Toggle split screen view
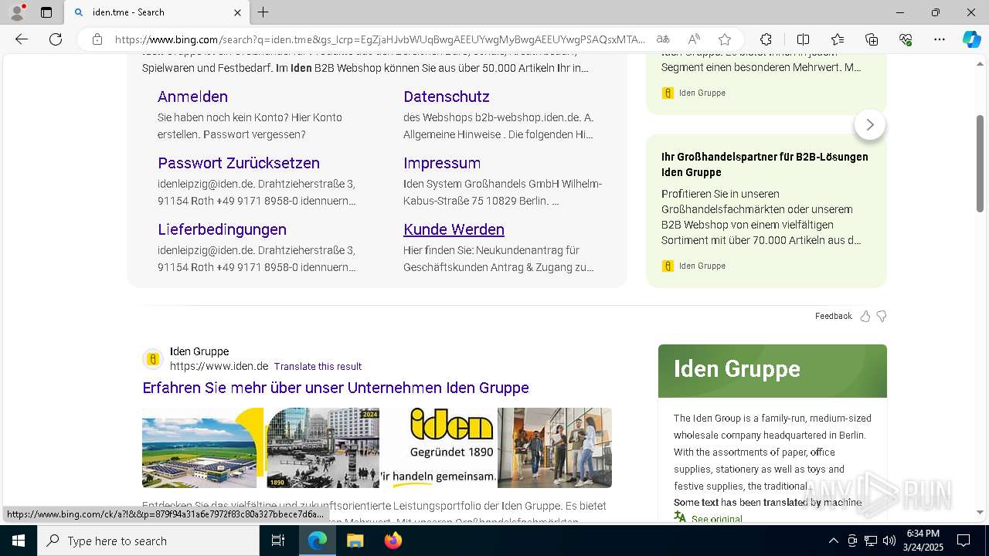 point(803,39)
